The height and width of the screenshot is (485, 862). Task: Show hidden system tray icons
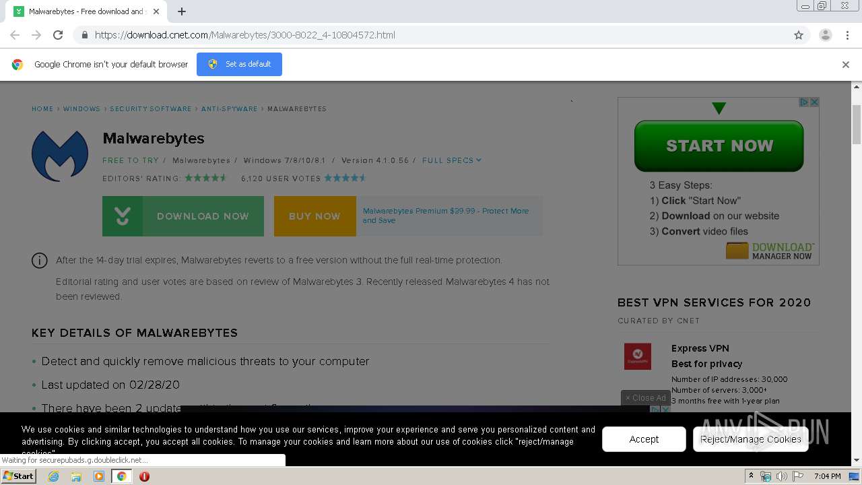751,476
